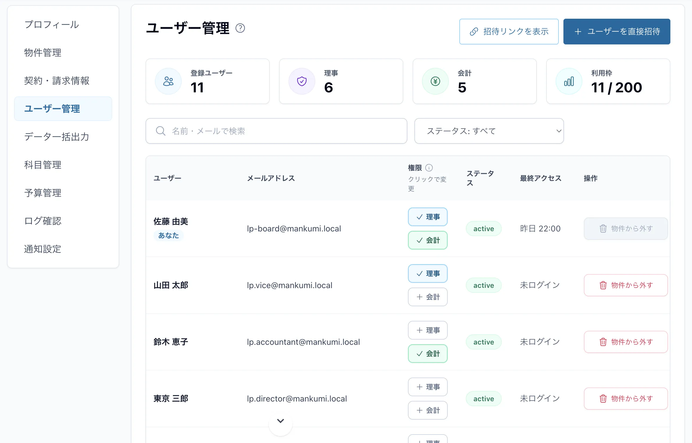Click メールアドレス column header
This screenshot has height=443, width=692.
click(x=271, y=178)
